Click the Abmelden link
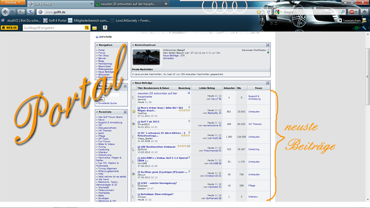Viewport: 370px width, 208px height. click(x=168, y=58)
